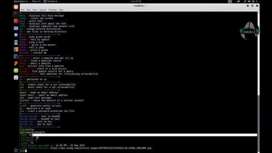Click 'crack a password-protected zip file' line
Screen dimensions: 272x153
tap(51, 111)
